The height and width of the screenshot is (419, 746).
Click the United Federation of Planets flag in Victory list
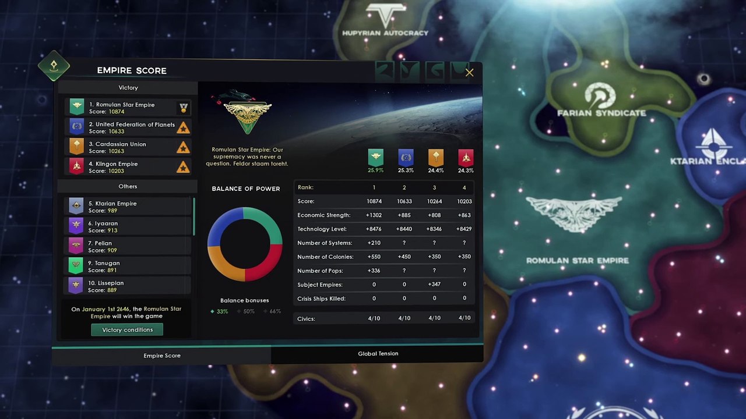(x=76, y=127)
